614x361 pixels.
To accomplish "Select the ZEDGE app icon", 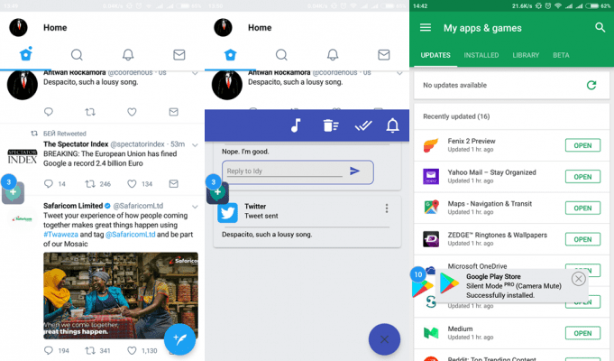I will pos(431,238).
